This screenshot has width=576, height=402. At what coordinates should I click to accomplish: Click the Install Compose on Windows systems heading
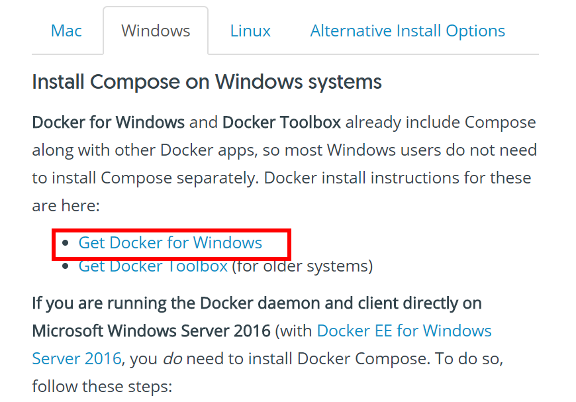coord(207,82)
